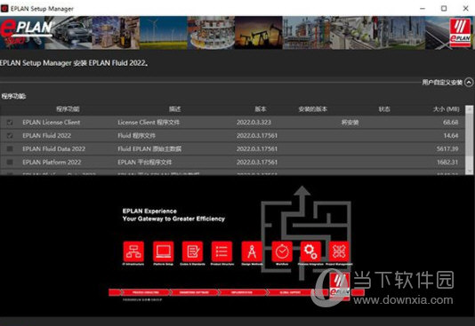This screenshot has height=326, width=475.
Task: Click EPLAN 平台程序文件 description cell
Action: click(x=144, y=162)
